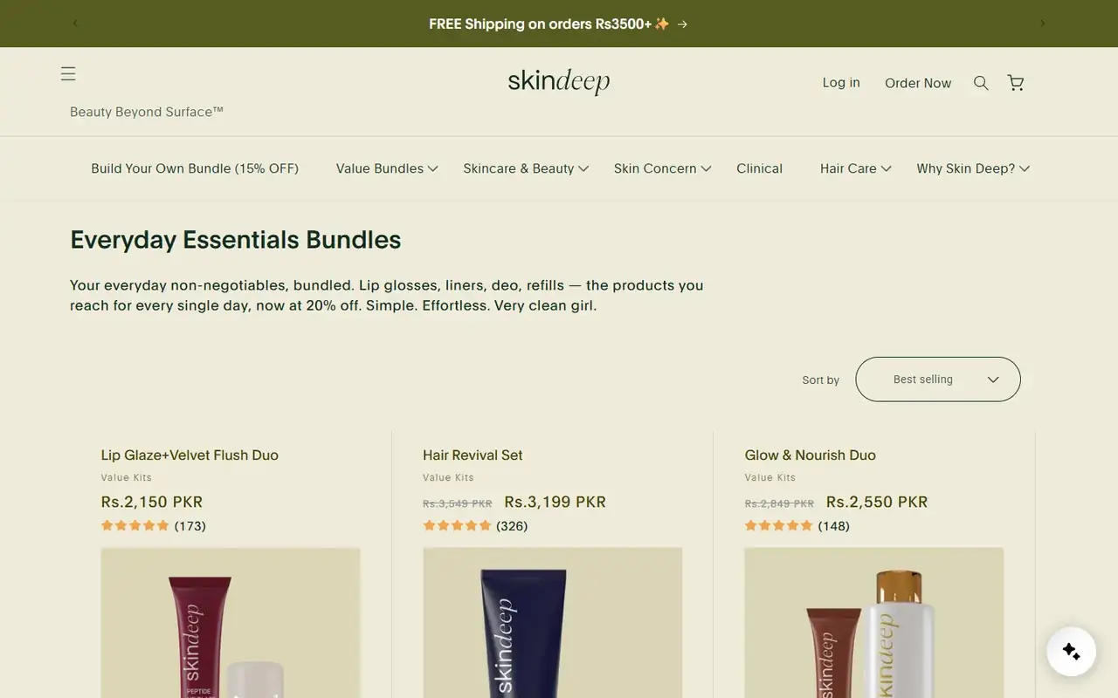Show previous announcement with left arrow
Image resolution: width=1118 pixels, height=698 pixels.
(75, 24)
